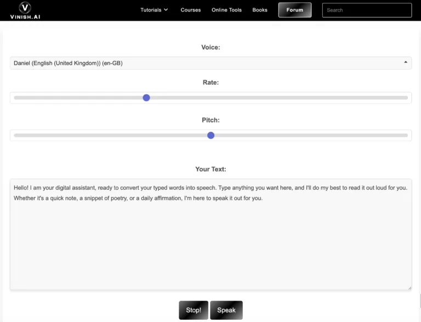Open the Voice dropdown showing Daniel
Viewport: 421px width, 322px height.
point(210,63)
